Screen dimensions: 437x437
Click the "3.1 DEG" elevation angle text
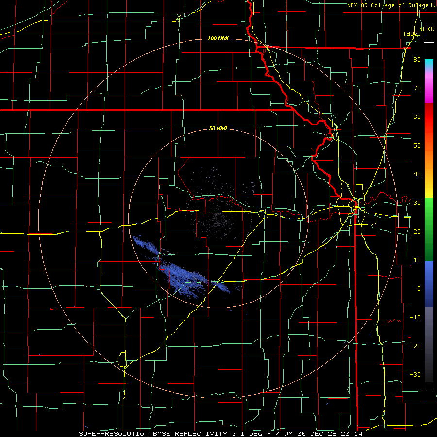[247, 434]
